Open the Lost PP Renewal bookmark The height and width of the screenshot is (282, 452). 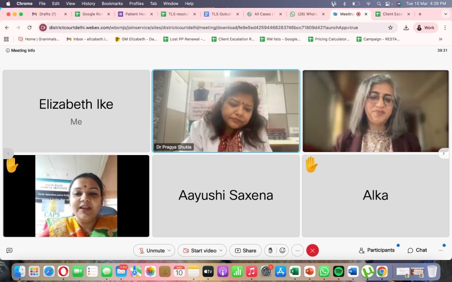[x=184, y=39]
